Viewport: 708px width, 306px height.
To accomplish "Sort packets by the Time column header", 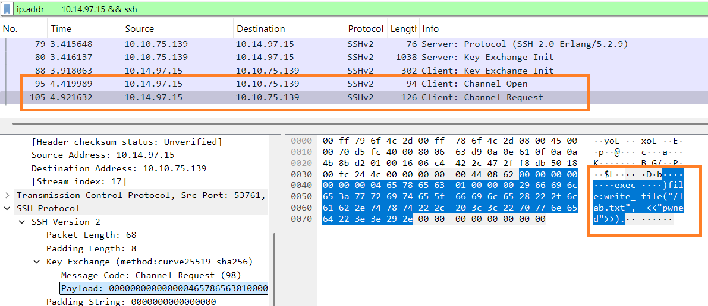I will click(84, 29).
